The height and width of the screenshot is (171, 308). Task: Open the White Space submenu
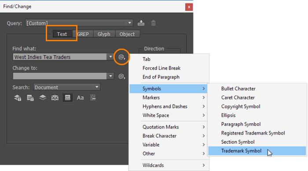point(169,115)
